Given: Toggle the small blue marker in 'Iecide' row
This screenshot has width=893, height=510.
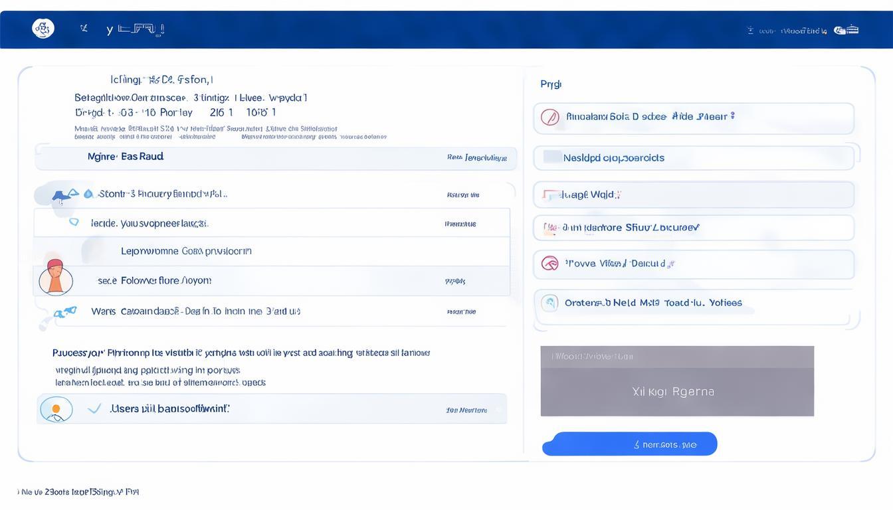Looking at the screenshot, I should coord(74,222).
